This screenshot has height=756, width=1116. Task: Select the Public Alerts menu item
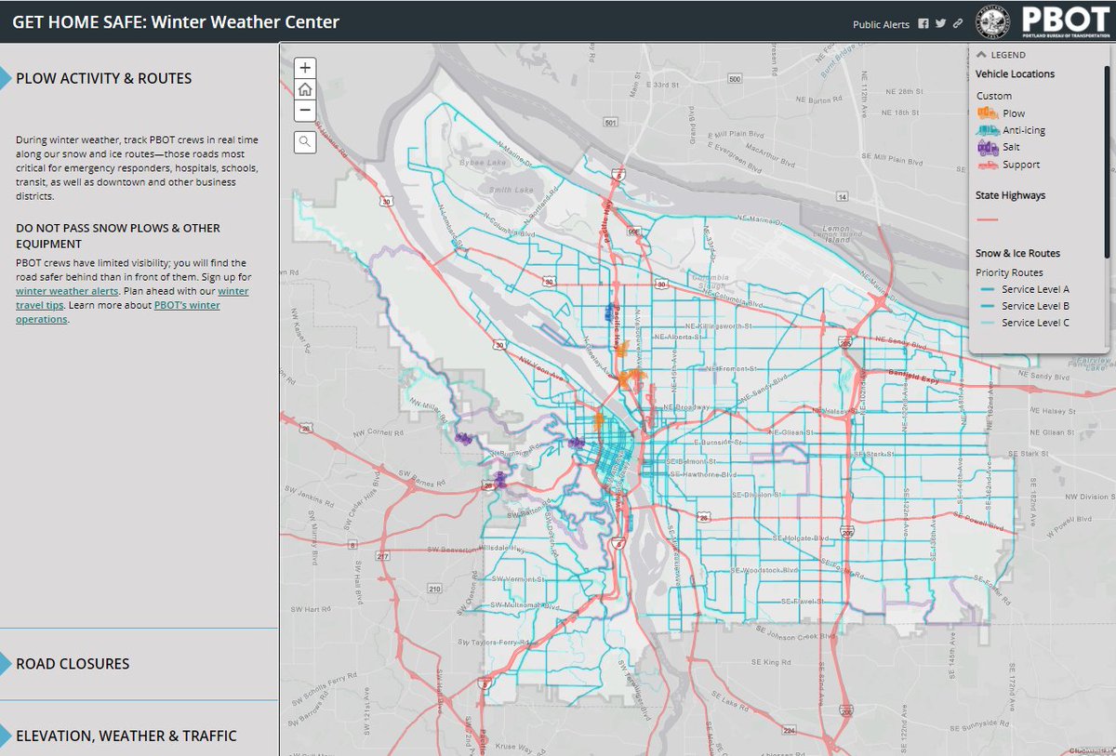point(881,25)
